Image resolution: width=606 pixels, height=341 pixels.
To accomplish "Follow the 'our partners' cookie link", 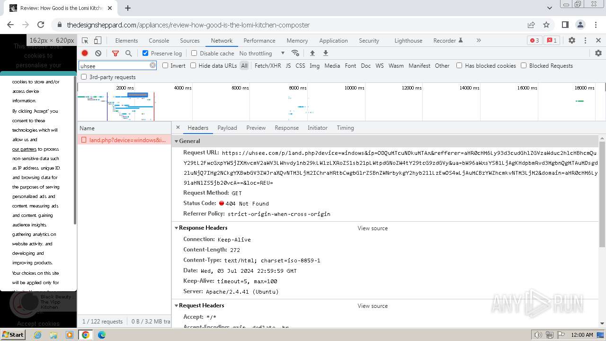I will 25,149.
